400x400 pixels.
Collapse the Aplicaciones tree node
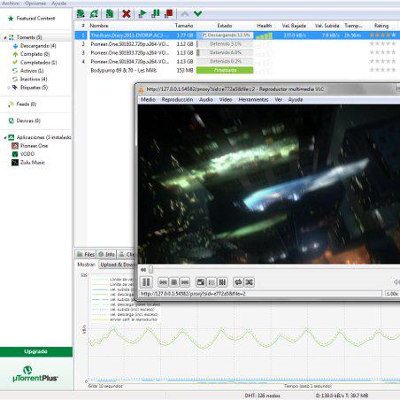click(5, 138)
